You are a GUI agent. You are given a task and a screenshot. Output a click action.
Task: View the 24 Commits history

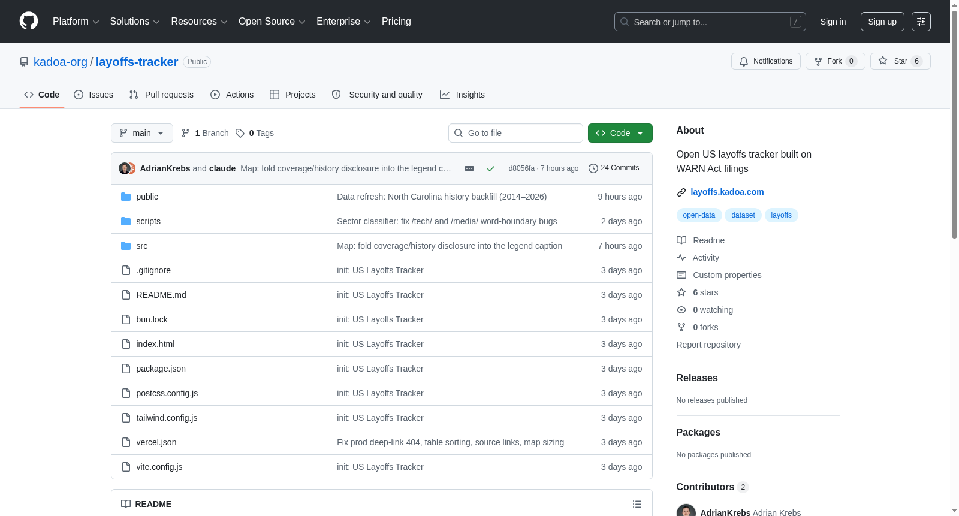(x=614, y=168)
